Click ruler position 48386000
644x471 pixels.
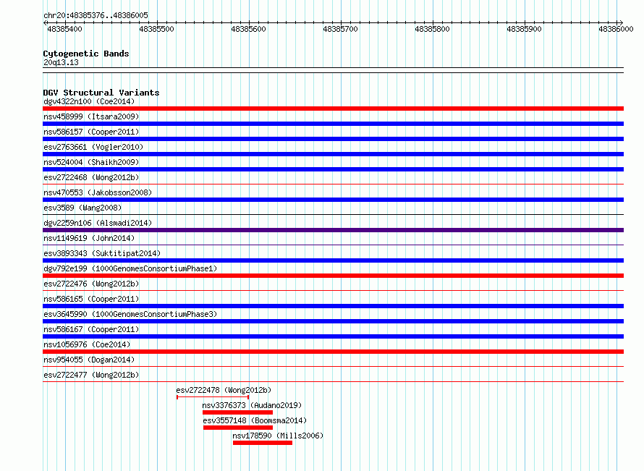point(616,29)
